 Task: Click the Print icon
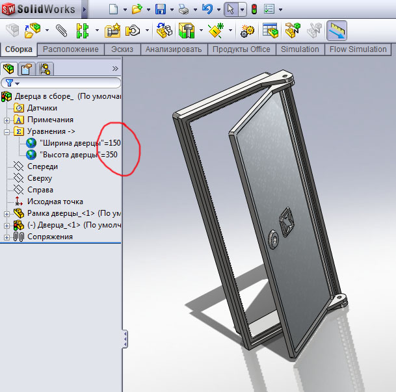coord(183,10)
